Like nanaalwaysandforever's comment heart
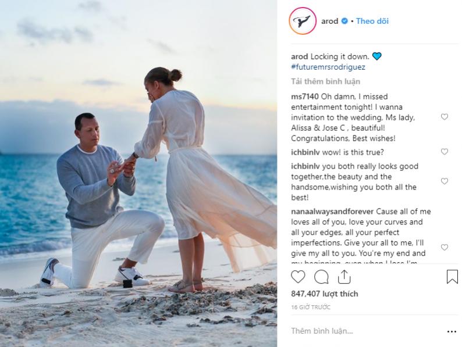Screen dimensions: 462x347 pos(445,247)
